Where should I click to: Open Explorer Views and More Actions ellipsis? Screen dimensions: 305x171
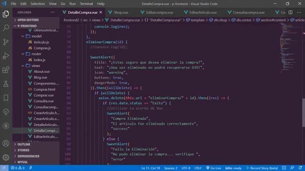(52, 12)
